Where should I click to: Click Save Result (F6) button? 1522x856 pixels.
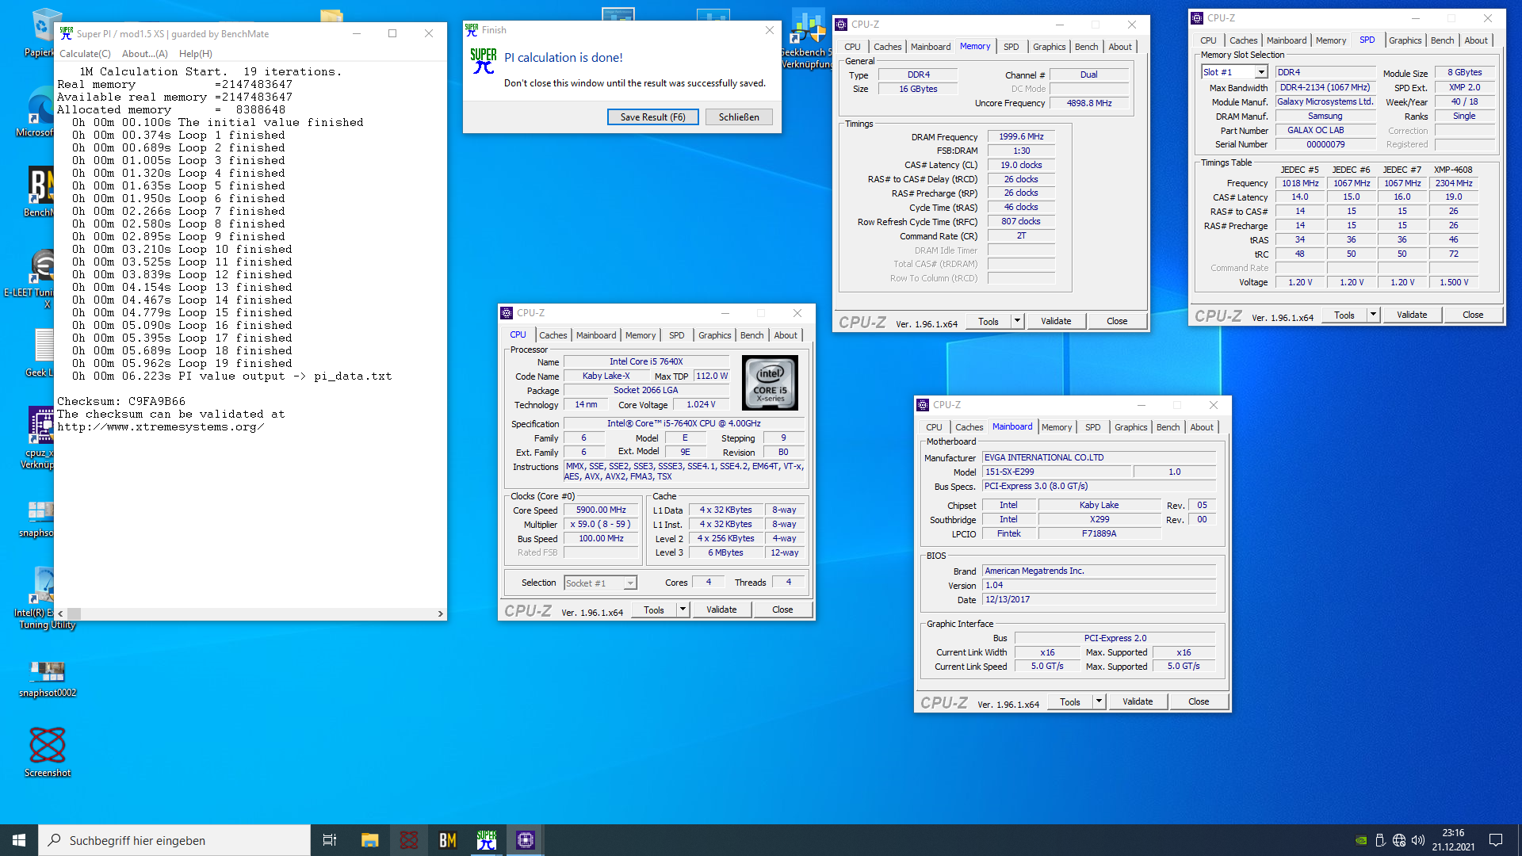pos(652,117)
